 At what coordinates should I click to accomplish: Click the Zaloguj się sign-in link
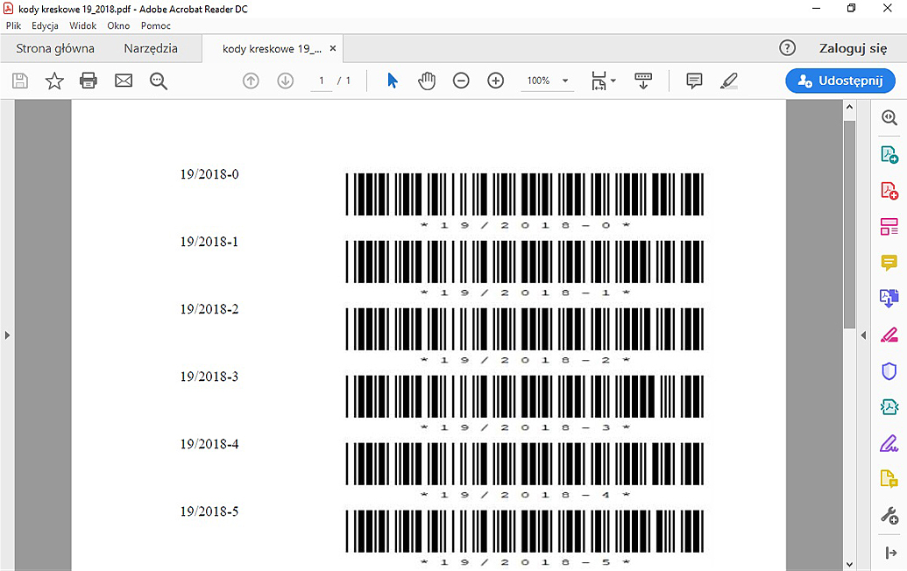[853, 48]
